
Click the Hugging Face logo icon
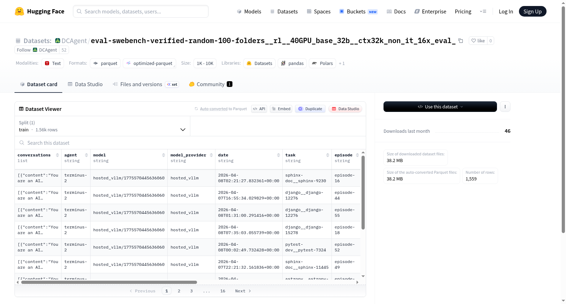click(x=19, y=11)
